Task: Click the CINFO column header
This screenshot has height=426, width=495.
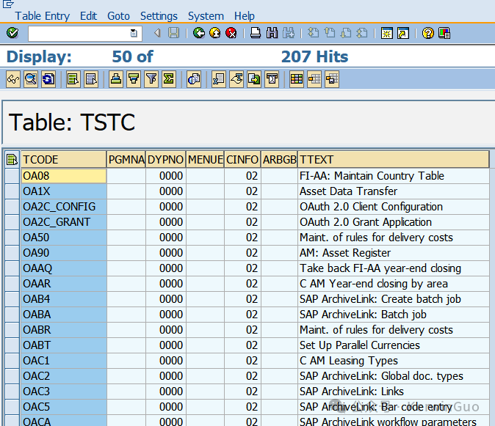Action: [x=242, y=159]
